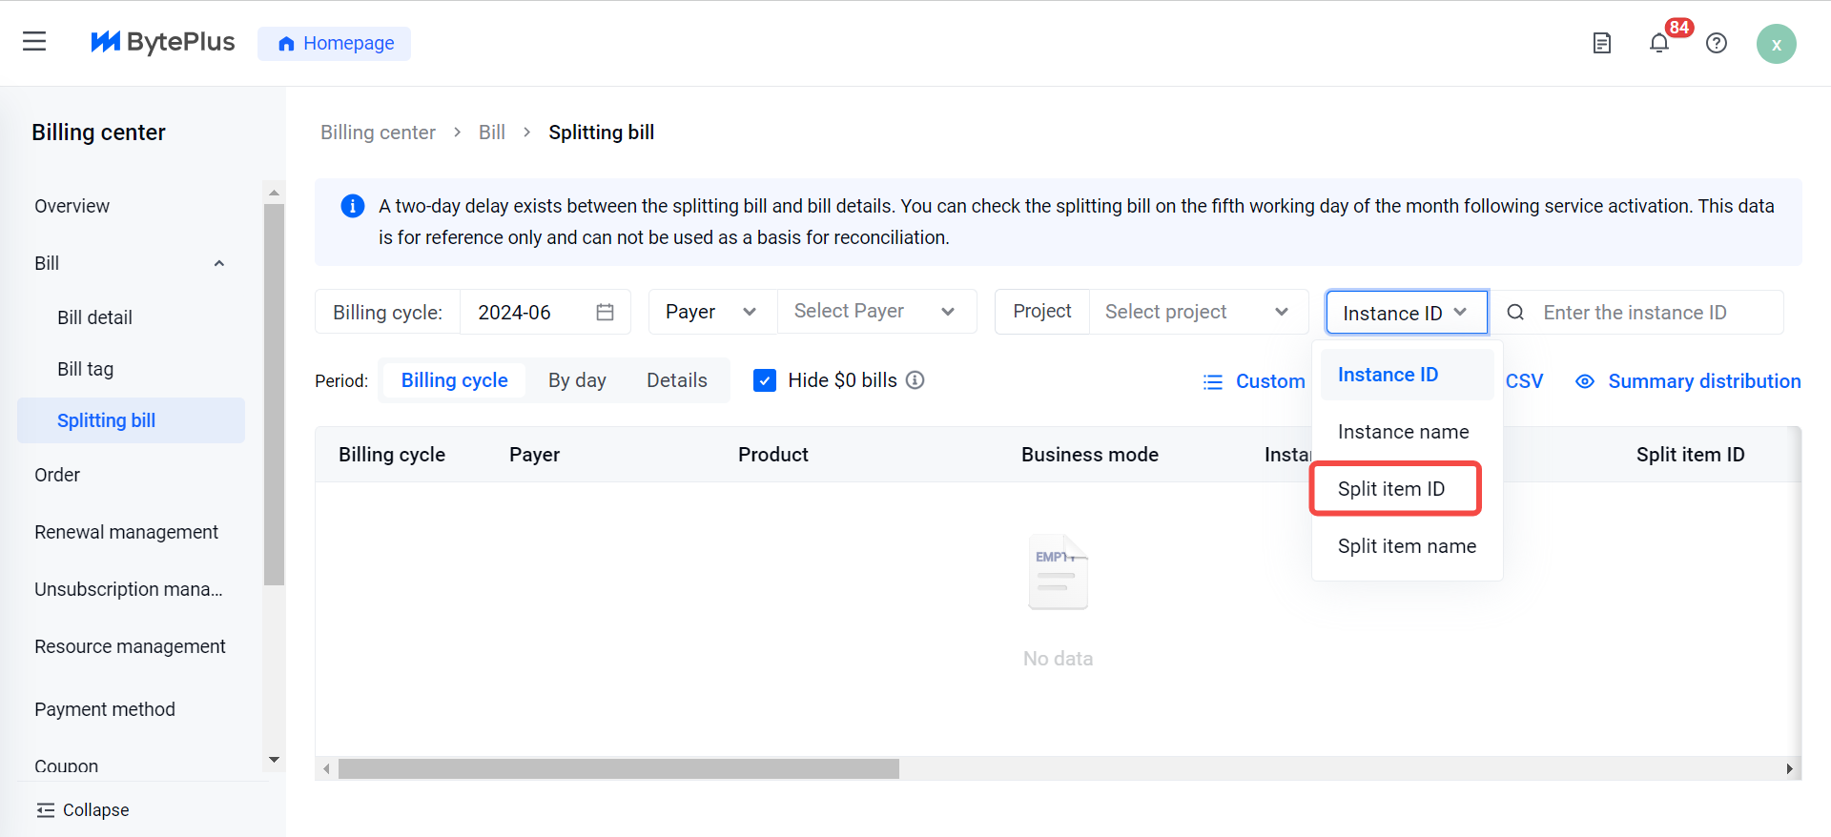
Task: Open Overview in sidebar
Action: (72, 206)
